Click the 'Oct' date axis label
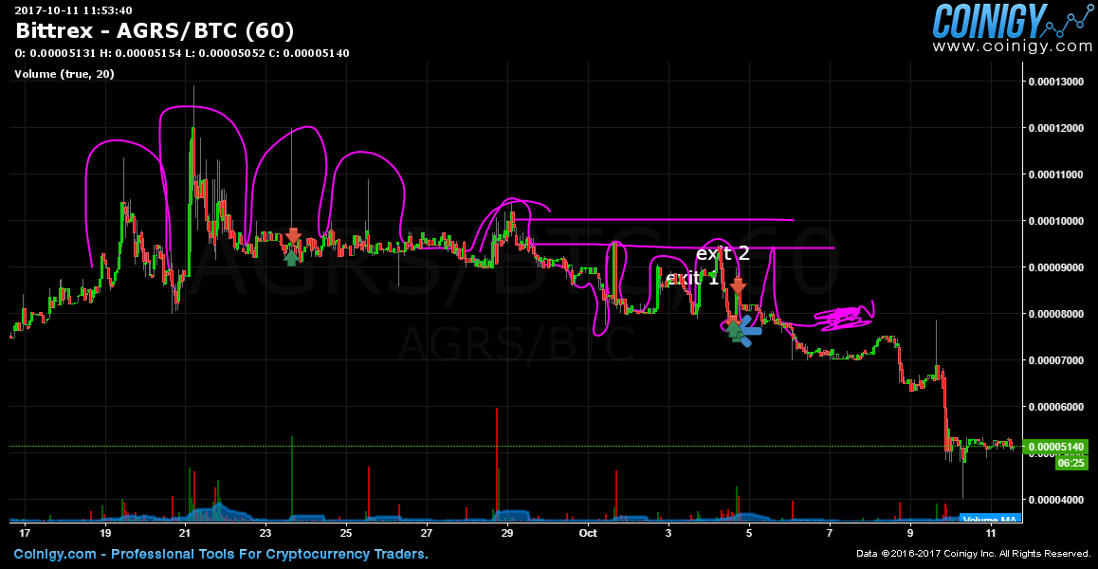 tap(588, 533)
